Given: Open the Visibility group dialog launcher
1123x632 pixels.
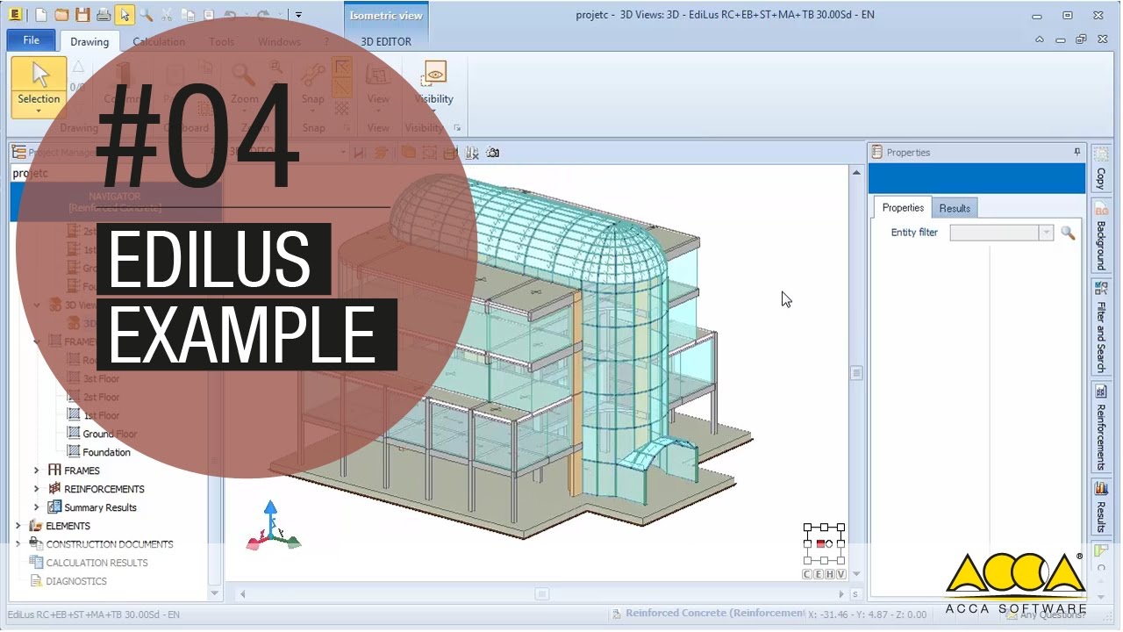Looking at the screenshot, I should click(457, 128).
